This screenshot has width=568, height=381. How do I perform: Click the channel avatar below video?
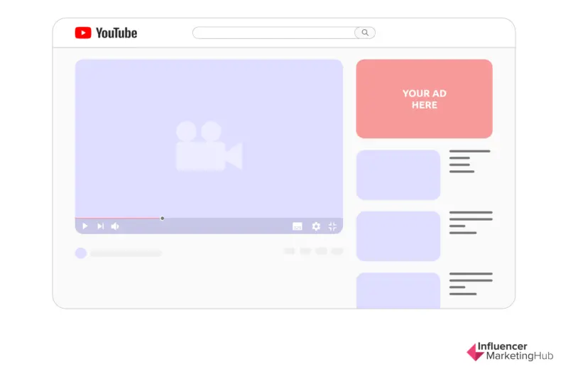pyautogui.click(x=81, y=253)
